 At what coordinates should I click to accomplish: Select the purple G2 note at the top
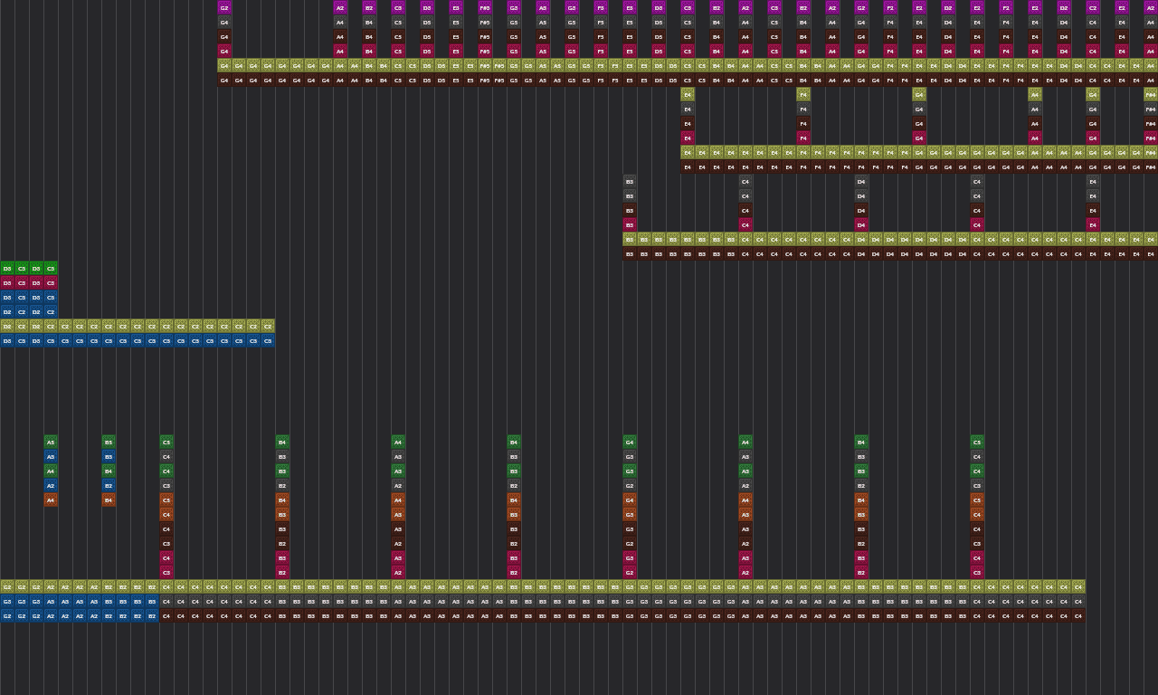(224, 7)
